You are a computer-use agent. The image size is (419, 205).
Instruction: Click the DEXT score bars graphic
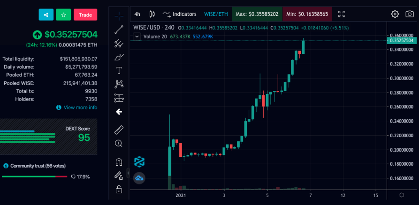(x=28, y=137)
